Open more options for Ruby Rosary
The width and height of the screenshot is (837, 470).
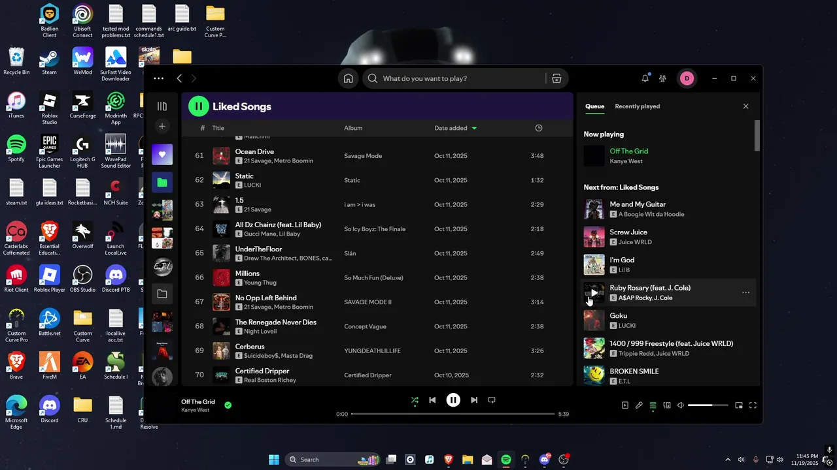(745, 292)
